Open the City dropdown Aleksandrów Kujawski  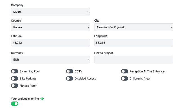[x=134, y=27]
